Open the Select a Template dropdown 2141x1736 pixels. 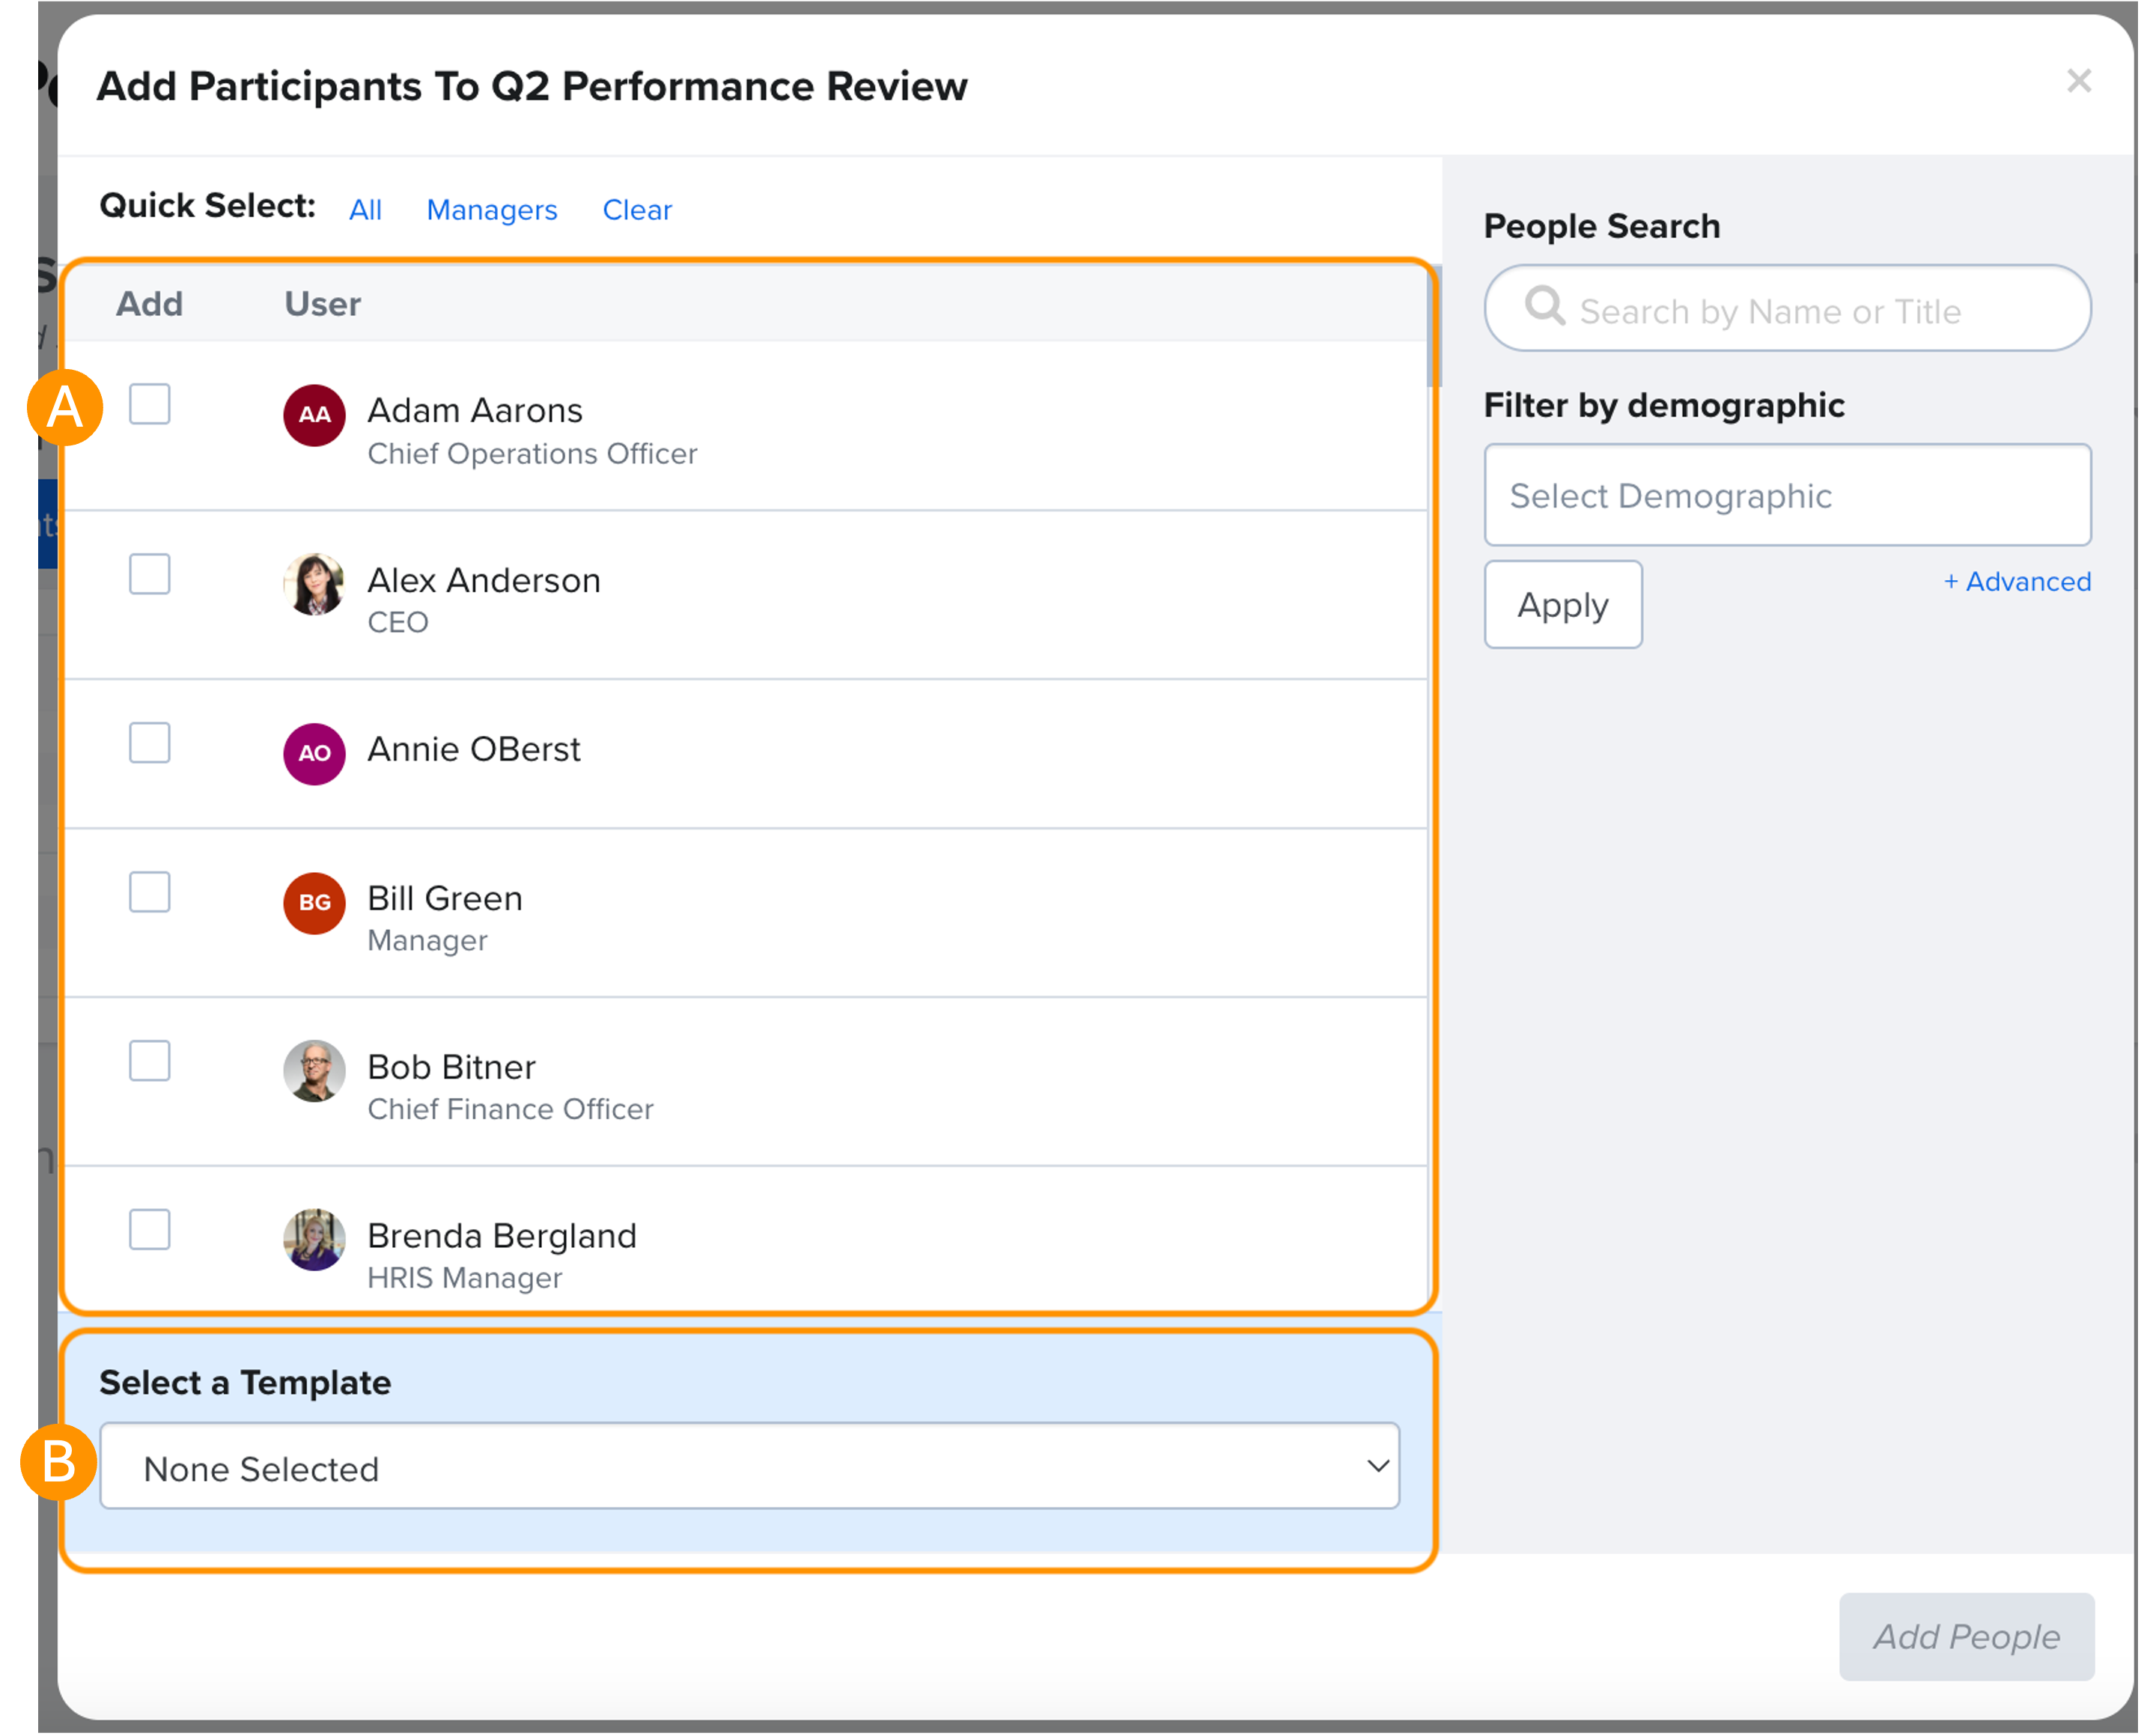749,1466
